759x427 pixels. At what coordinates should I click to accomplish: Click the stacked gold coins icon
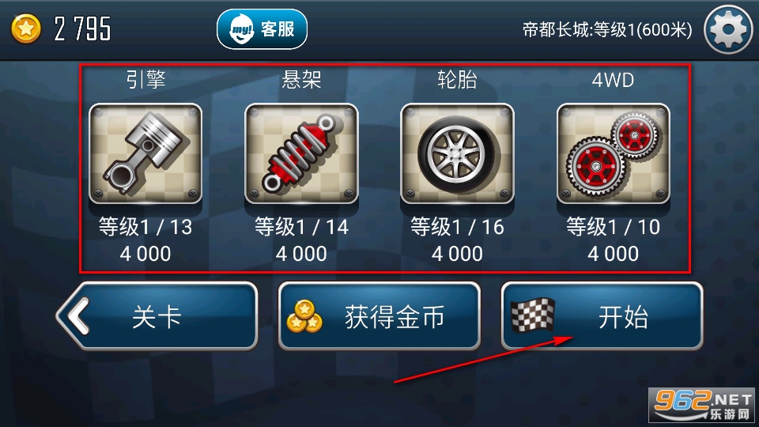click(x=304, y=316)
